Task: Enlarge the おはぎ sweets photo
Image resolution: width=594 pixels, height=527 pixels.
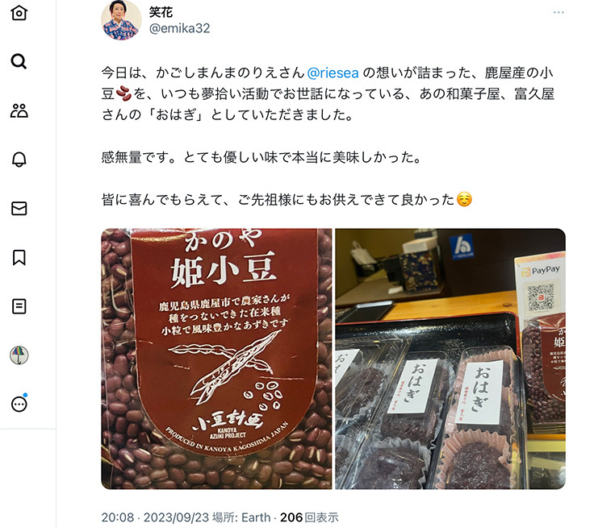Action: pos(450,359)
